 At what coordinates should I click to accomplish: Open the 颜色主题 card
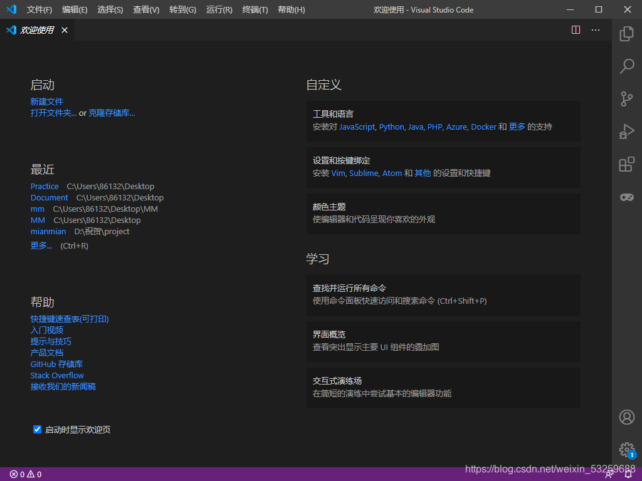tap(443, 214)
